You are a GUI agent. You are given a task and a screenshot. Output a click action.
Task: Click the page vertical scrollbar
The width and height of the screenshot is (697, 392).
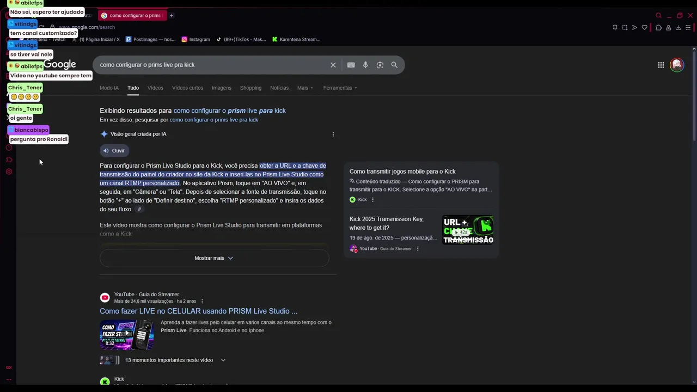point(694,97)
